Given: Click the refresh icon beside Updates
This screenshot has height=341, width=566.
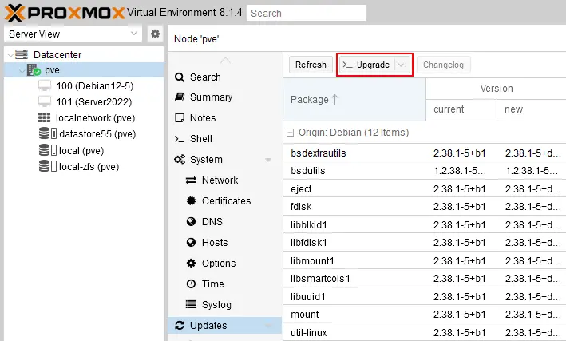Looking at the screenshot, I should click(180, 326).
